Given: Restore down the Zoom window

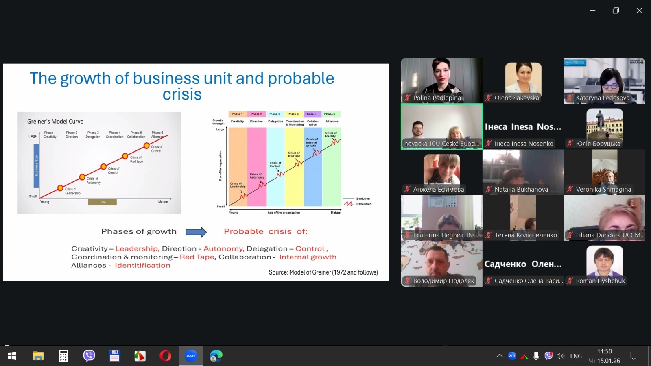Looking at the screenshot, I should pos(616,11).
